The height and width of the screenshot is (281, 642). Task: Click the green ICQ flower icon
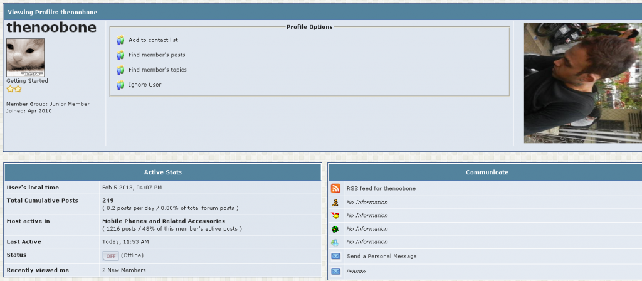point(335,229)
